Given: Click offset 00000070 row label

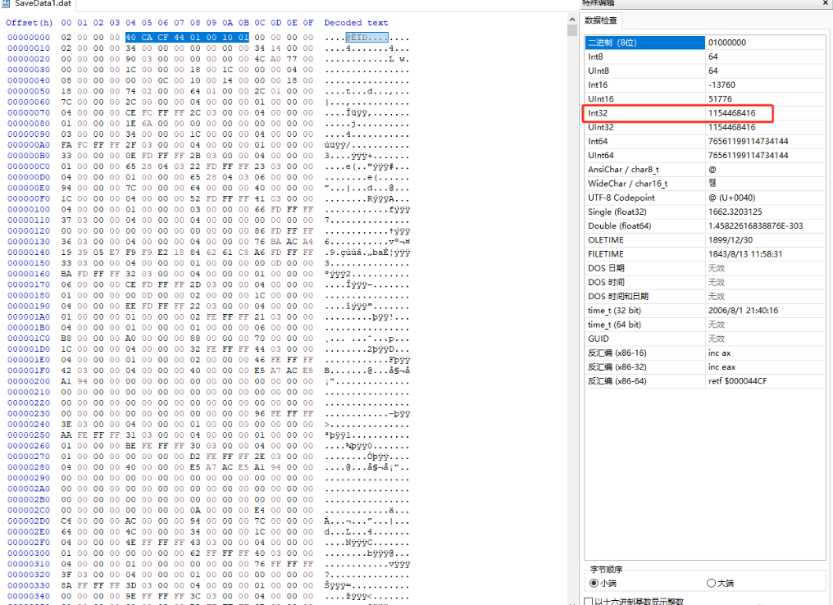Looking at the screenshot, I should click(29, 112).
